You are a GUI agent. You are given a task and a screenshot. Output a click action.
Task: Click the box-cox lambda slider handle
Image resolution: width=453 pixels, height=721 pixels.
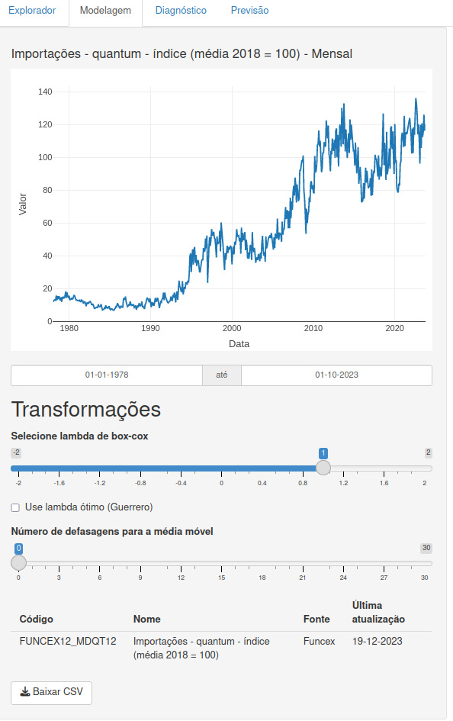[323, 467]
